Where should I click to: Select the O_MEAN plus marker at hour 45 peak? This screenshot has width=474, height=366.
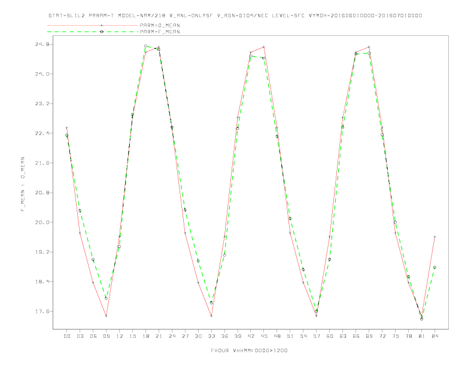click(x=264, y=47)
